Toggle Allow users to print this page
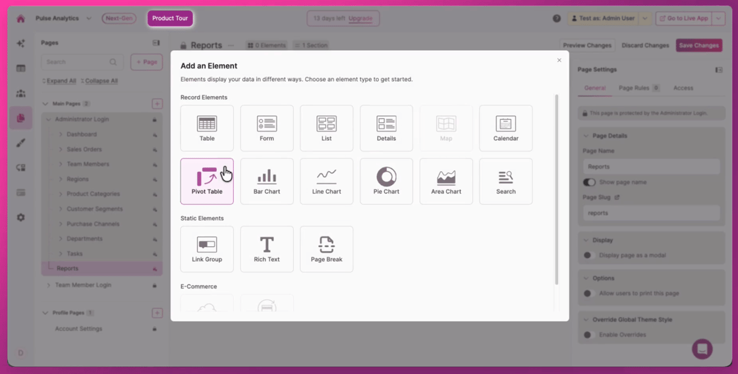The image size is (738, 374). [x=589, y=294]
